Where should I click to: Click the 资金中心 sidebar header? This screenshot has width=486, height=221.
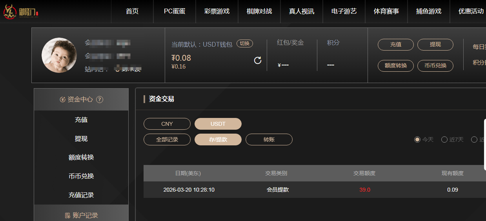(81, 100)
